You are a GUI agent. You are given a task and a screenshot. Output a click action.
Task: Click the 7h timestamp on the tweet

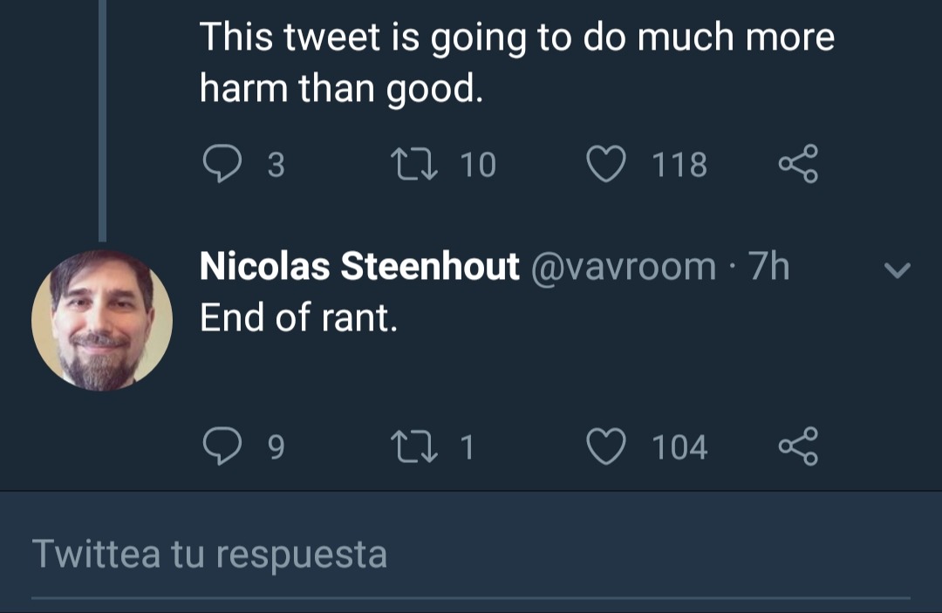point(768,266)
